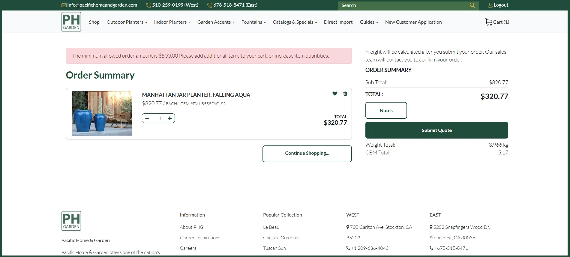Click the Continue Shopping button
Image resolution: width=570 pixels, height=257 pixels.
[307, 154]
